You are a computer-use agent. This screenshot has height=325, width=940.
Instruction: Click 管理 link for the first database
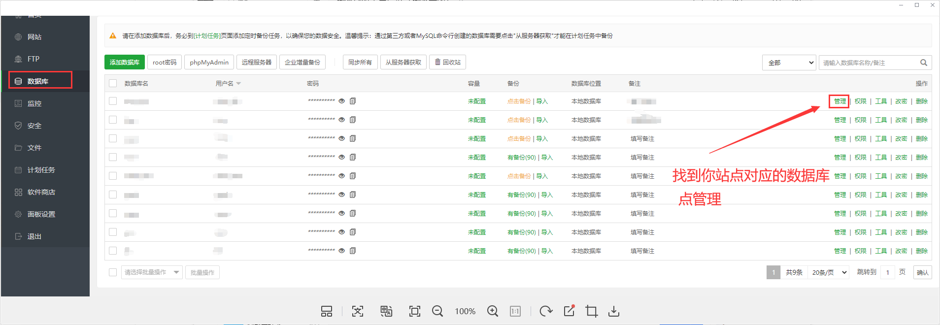coord(839,101)
